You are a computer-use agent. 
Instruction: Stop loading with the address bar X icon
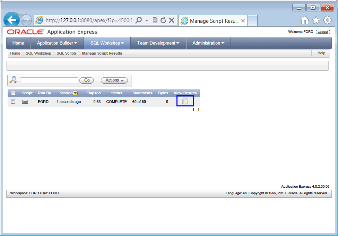[x=172, y=20]
